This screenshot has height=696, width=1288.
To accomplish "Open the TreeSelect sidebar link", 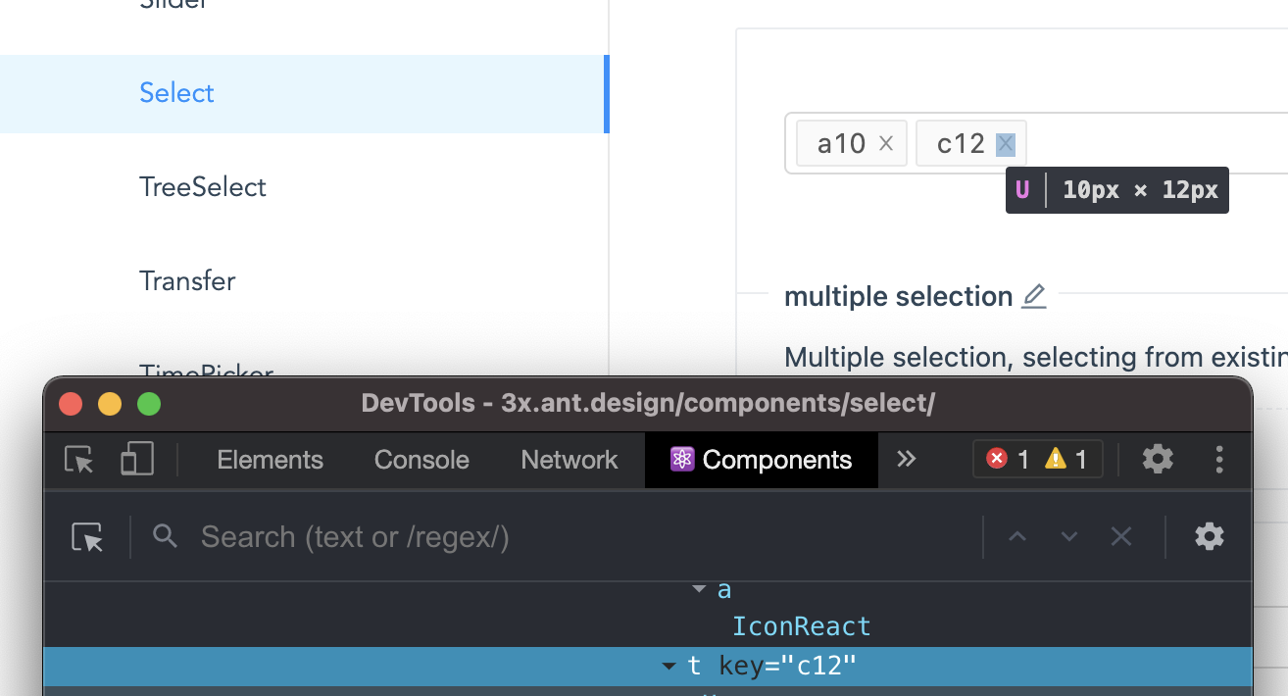I will (x=203, y=187).
